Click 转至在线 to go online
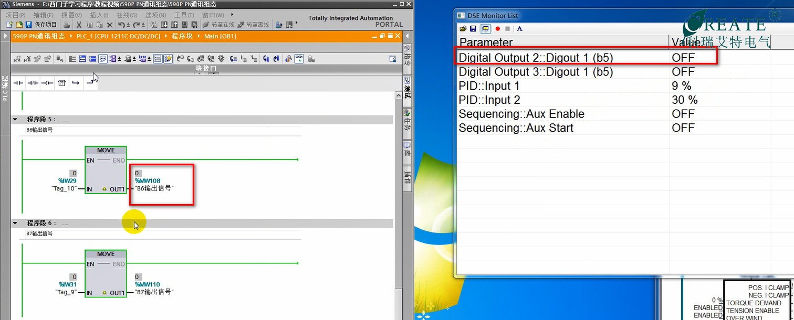 tap(218, 25)
